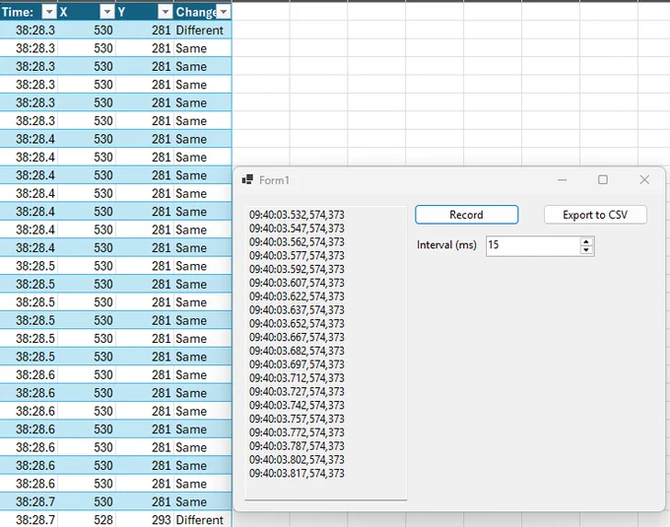Increase the interval with the up spinner arrow

click(586, 241)
